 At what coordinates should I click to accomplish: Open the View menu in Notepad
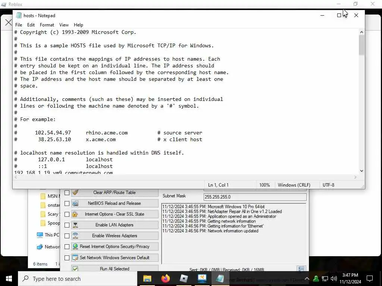(x=64, y=25)
